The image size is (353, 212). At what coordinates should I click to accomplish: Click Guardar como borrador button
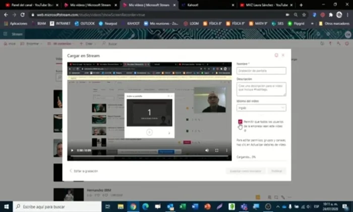coord(245,171)
